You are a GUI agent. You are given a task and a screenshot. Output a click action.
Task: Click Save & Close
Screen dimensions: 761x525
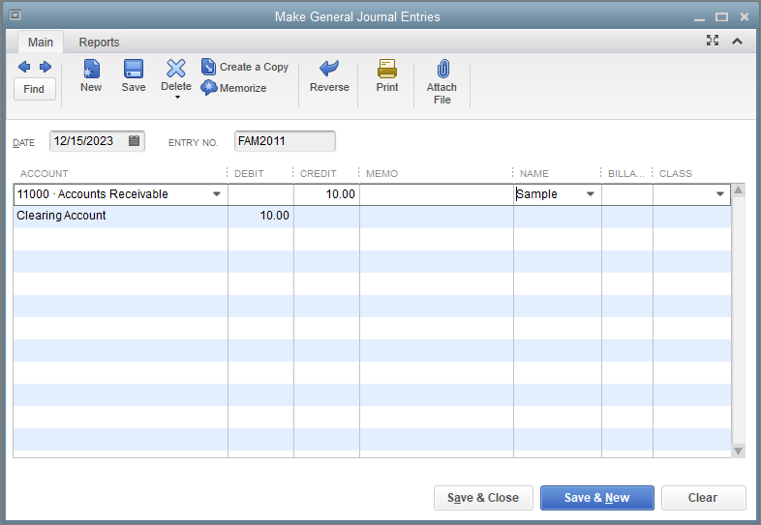pyautogui.click(x=483, y=498)
